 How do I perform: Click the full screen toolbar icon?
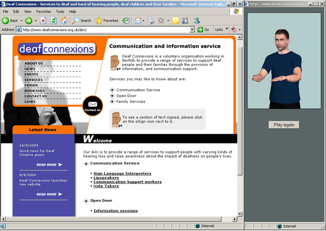click(x=161, y=21)
